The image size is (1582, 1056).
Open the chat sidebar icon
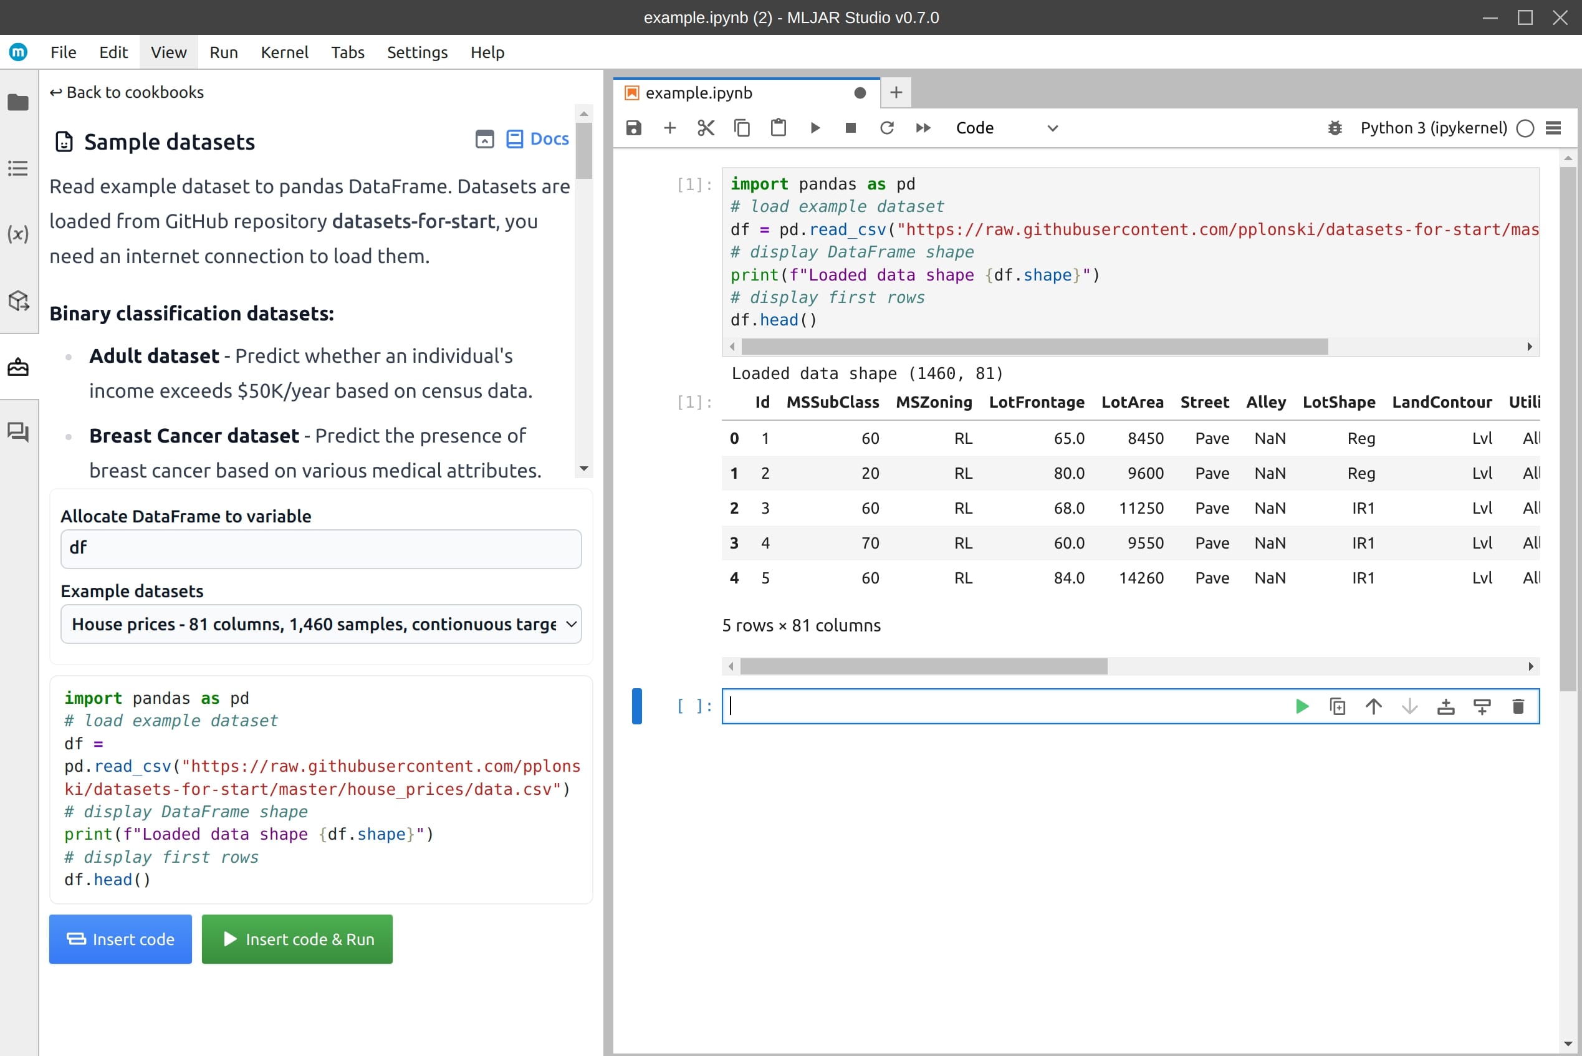[x=18, y=432]
